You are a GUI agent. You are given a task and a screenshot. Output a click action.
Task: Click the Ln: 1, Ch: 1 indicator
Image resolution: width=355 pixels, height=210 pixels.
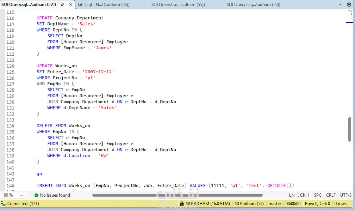tap(299, 195)
